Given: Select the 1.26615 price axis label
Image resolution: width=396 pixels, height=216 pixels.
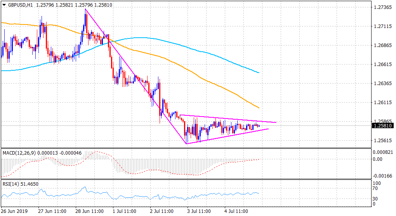Looking at the screenshot, I should pos(383,64).
